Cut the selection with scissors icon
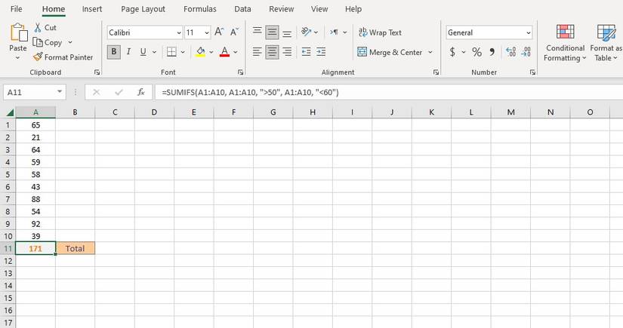The image size is (623, 328). (38, 27)
